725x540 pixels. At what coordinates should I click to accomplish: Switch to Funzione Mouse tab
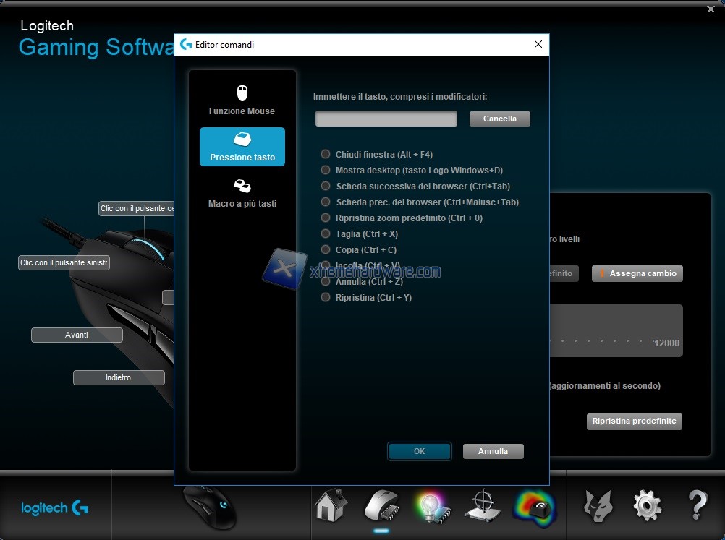242,100
